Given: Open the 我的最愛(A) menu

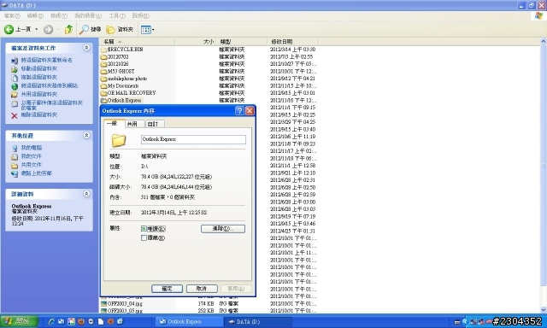Looking at the screenshot, I should [x=88, y=15].
